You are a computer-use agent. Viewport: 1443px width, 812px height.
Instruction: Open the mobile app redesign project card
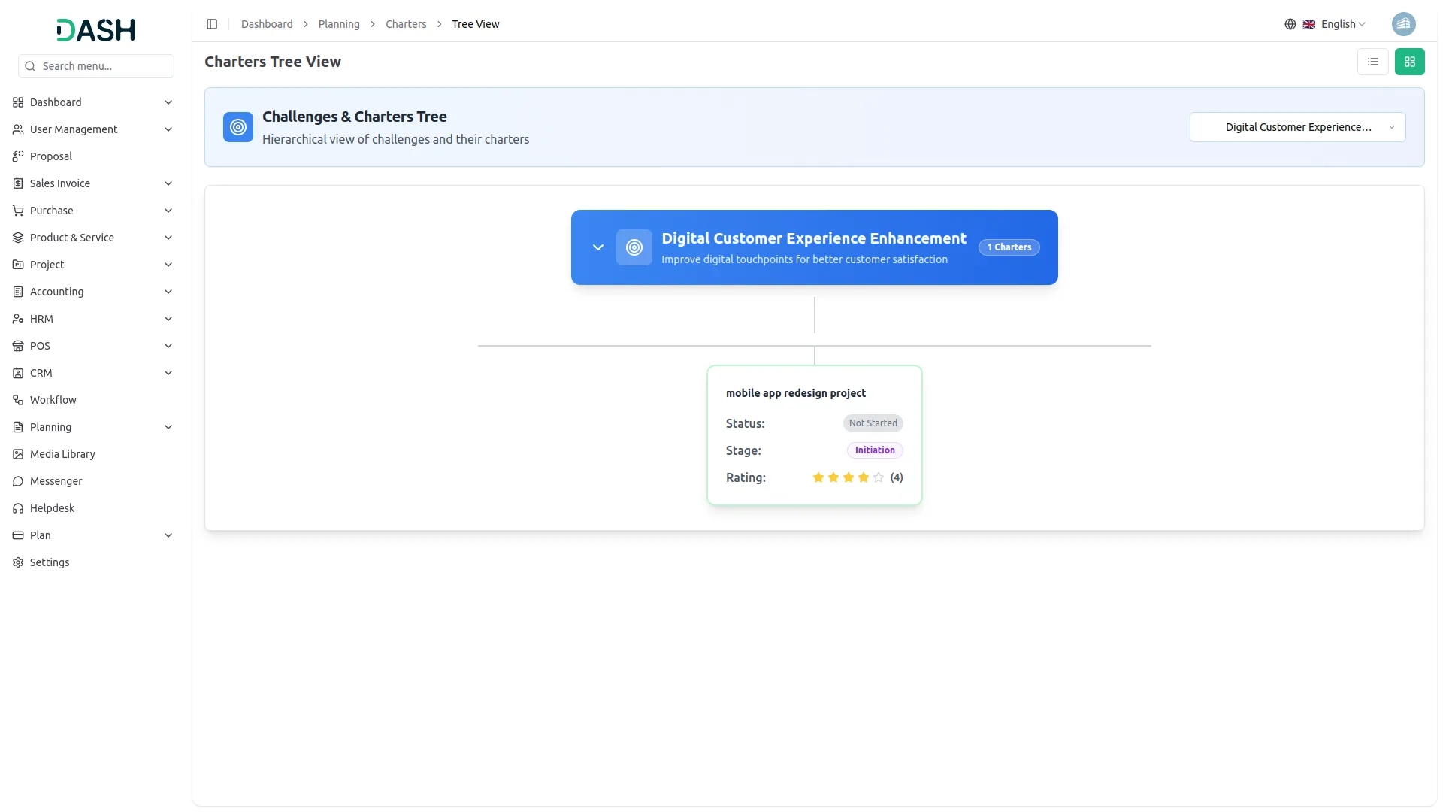(796, 393)
